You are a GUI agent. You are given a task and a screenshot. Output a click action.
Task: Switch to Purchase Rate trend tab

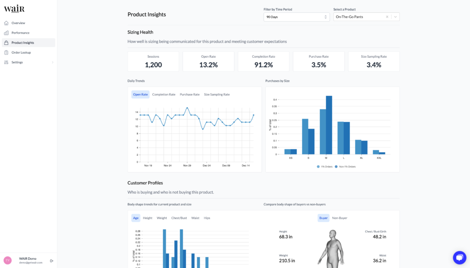click(190, 94)
